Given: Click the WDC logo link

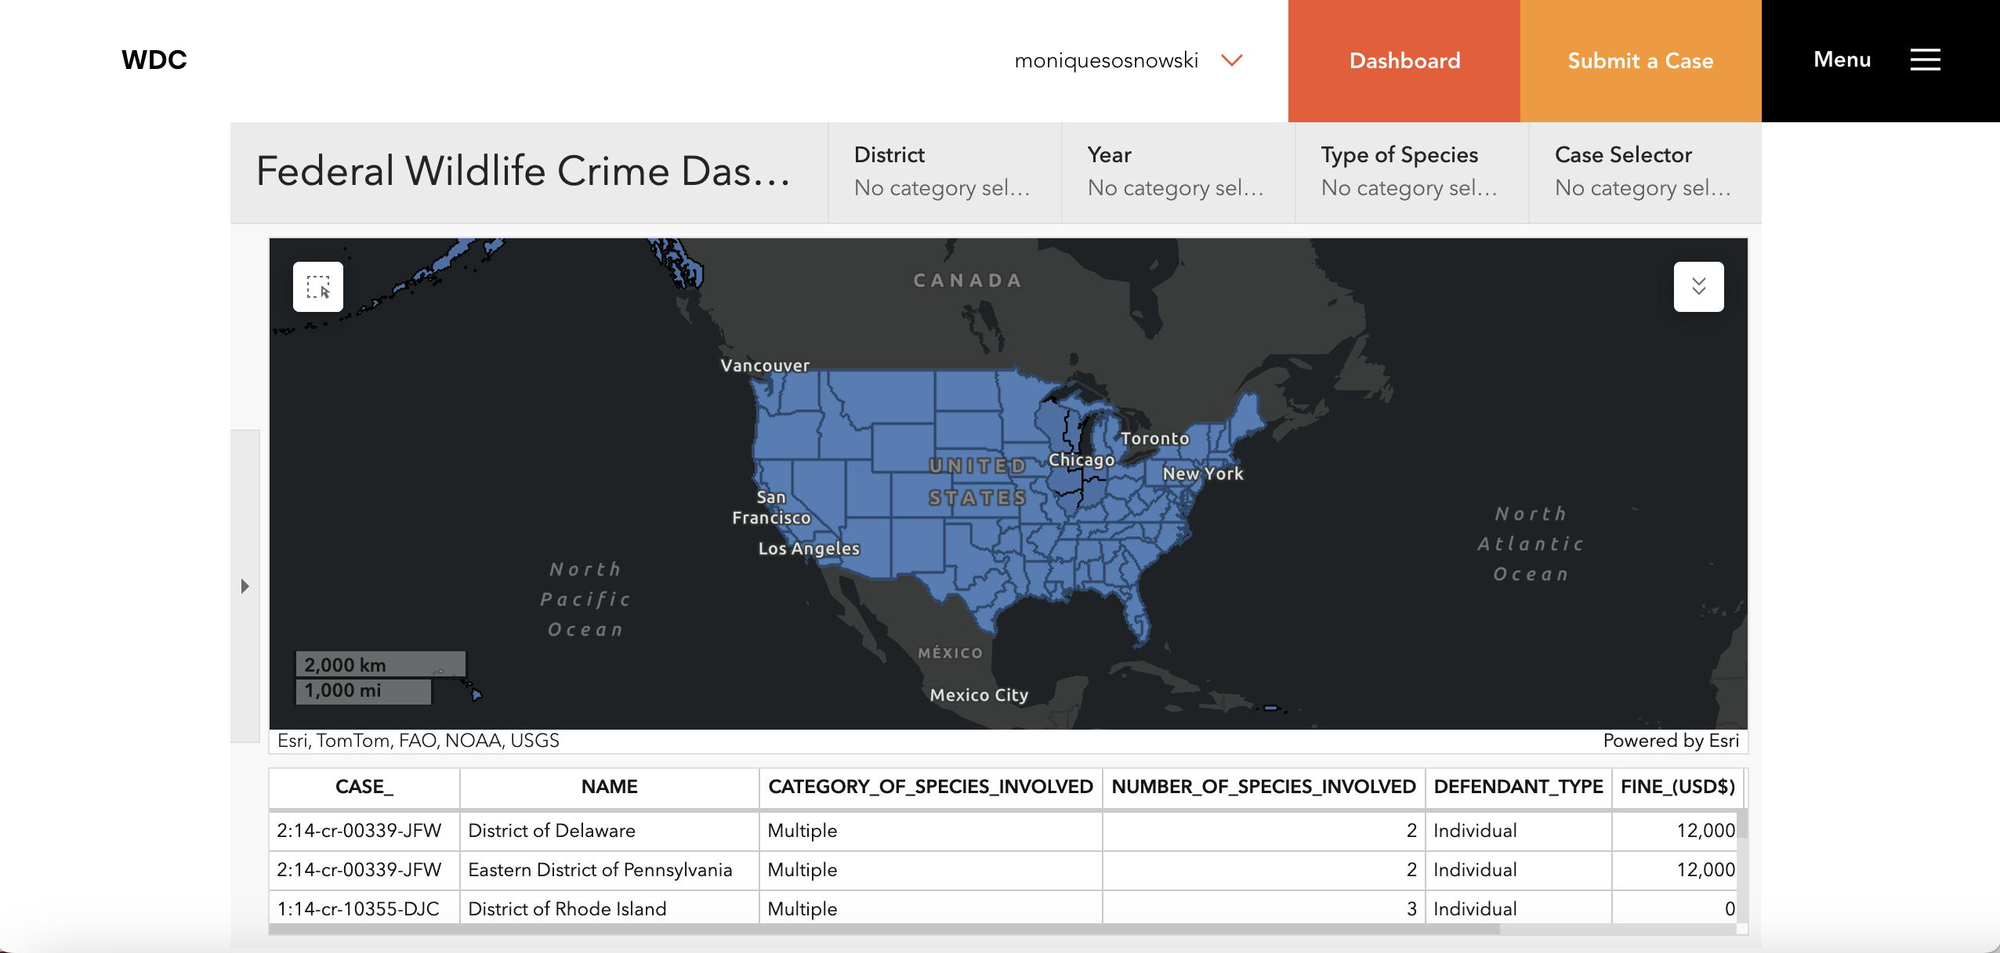Looking at the screenshot, I should click(154, 60).
